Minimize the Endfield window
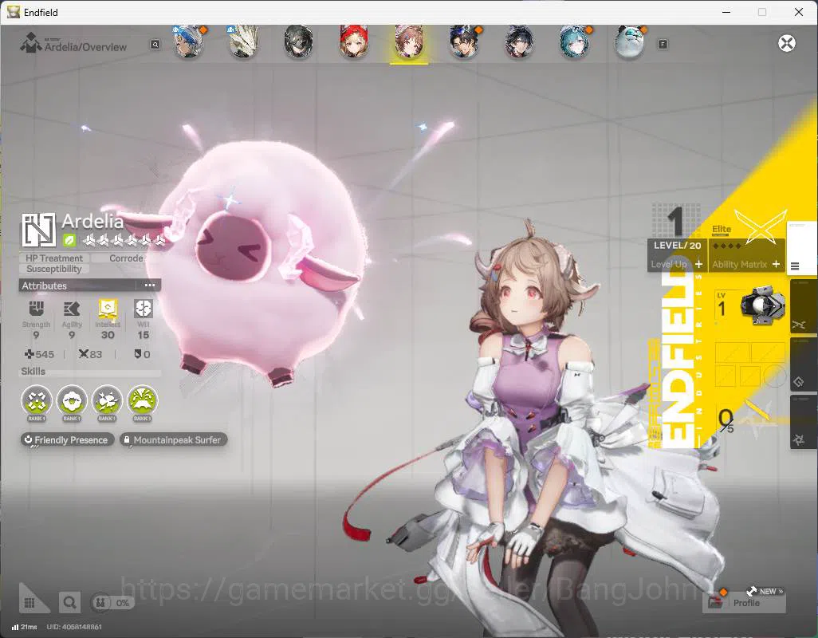 726,12
